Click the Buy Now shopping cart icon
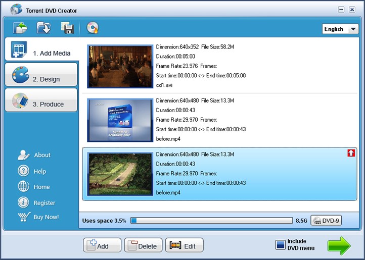365x260 pixels. (24, 217)
